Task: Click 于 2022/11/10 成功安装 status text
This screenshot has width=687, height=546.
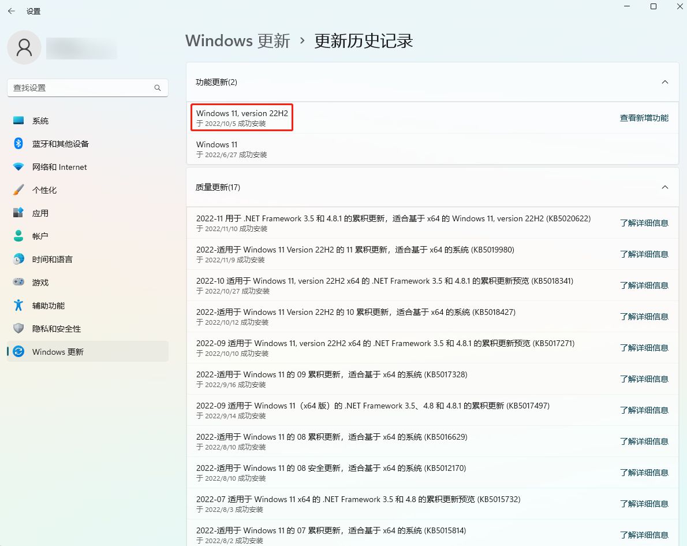Action: tap(232, 228)
